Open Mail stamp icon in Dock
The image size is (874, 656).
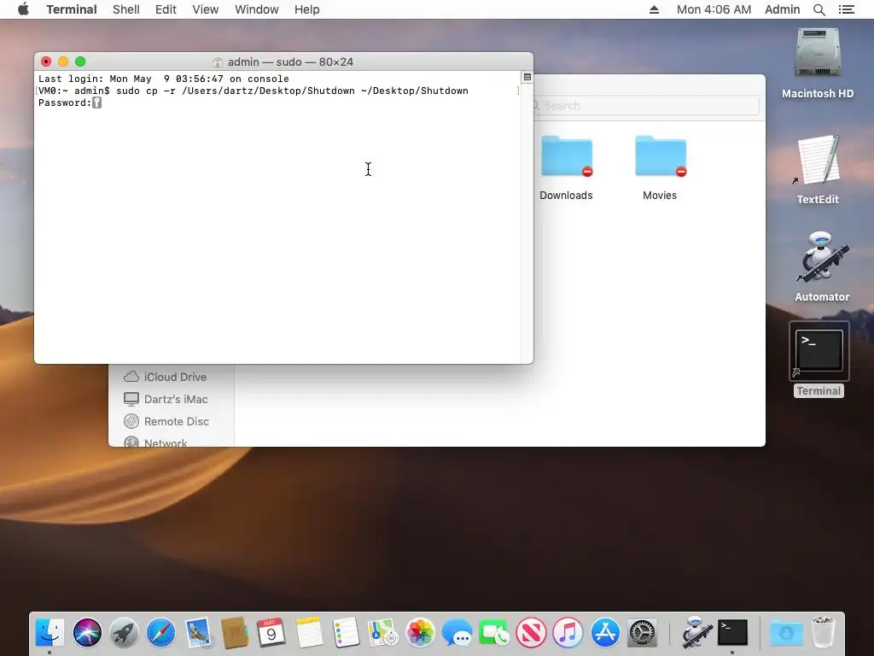click(198, 633)
